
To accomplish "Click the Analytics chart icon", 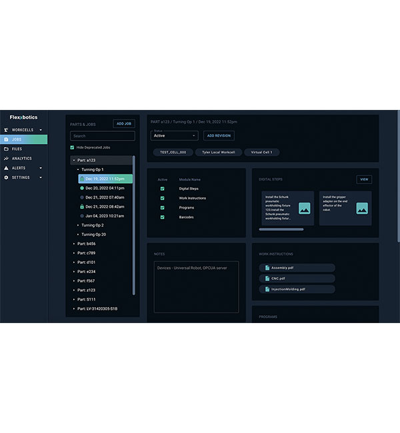I will coord(6,159).
